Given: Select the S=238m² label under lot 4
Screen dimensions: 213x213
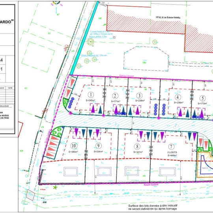Looking at the screenshot, I should pos(179,103).
